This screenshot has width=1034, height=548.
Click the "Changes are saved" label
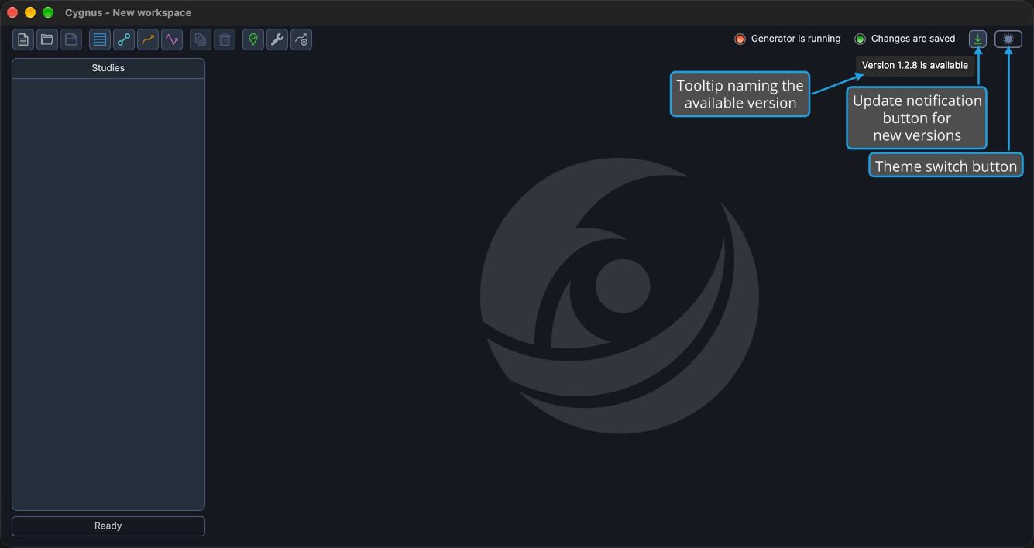coord(913,39)
